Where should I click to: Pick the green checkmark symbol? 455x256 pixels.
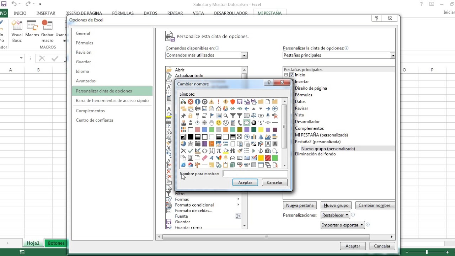(191, 151)
